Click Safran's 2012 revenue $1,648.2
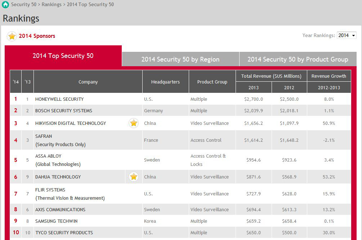362x240 pixels. (289, 140)
